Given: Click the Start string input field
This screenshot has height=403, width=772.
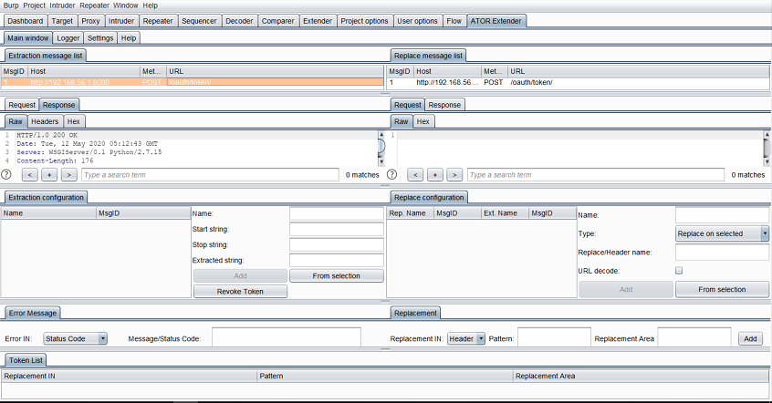Looking at the screenshot, I should tap(336, 229).
